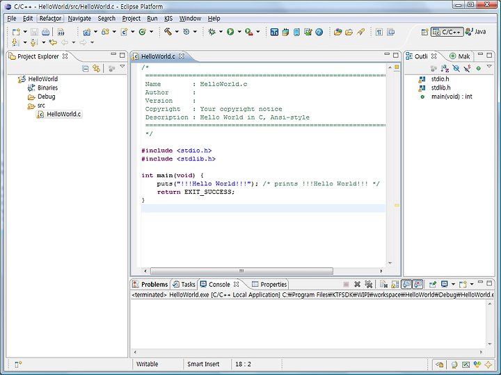Click the Outline sort alphabetically icon
501x375 pixels.
(445, 68)
